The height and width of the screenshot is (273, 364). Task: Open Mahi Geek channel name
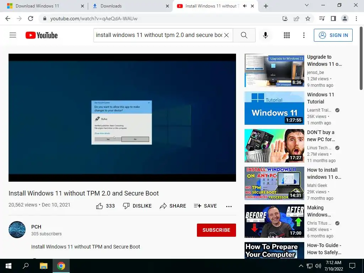pos(317,185)
